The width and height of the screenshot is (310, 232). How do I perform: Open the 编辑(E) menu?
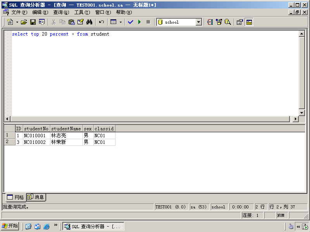pos(40,12)
